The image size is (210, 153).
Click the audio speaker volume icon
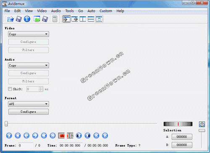click(202, 124)
